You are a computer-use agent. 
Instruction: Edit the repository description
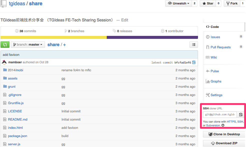[x=125, y=20]
